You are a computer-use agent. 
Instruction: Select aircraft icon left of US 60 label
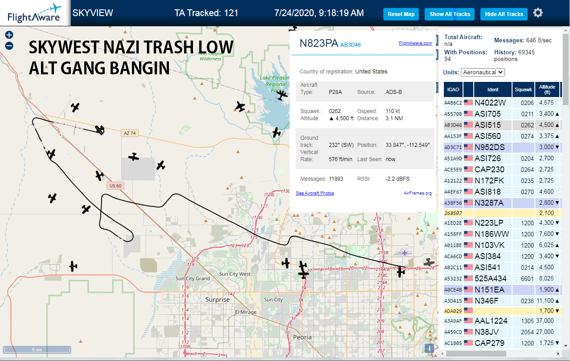pos(99,175)
